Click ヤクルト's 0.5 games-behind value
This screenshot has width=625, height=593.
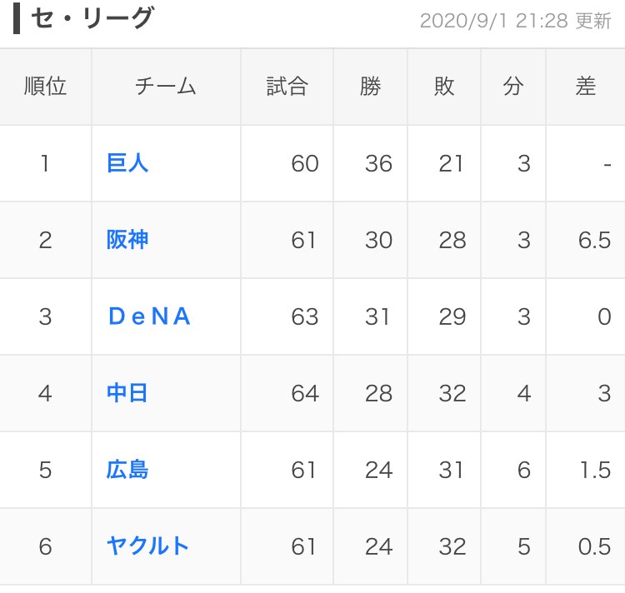tap(594, 546)
